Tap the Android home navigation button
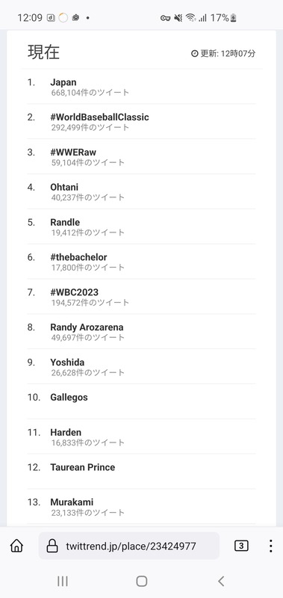283x598 pixels. [142, 581]
